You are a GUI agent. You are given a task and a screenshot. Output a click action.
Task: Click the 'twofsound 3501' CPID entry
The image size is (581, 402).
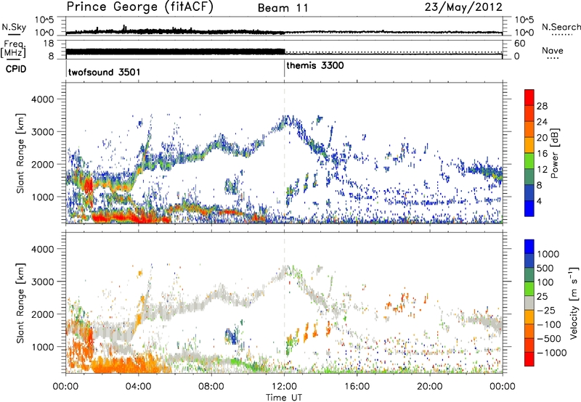tap(104, 72)
